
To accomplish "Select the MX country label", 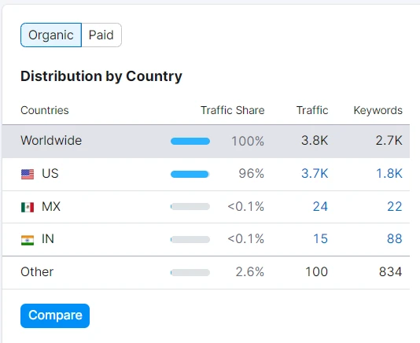I will (x=51, y=207).
